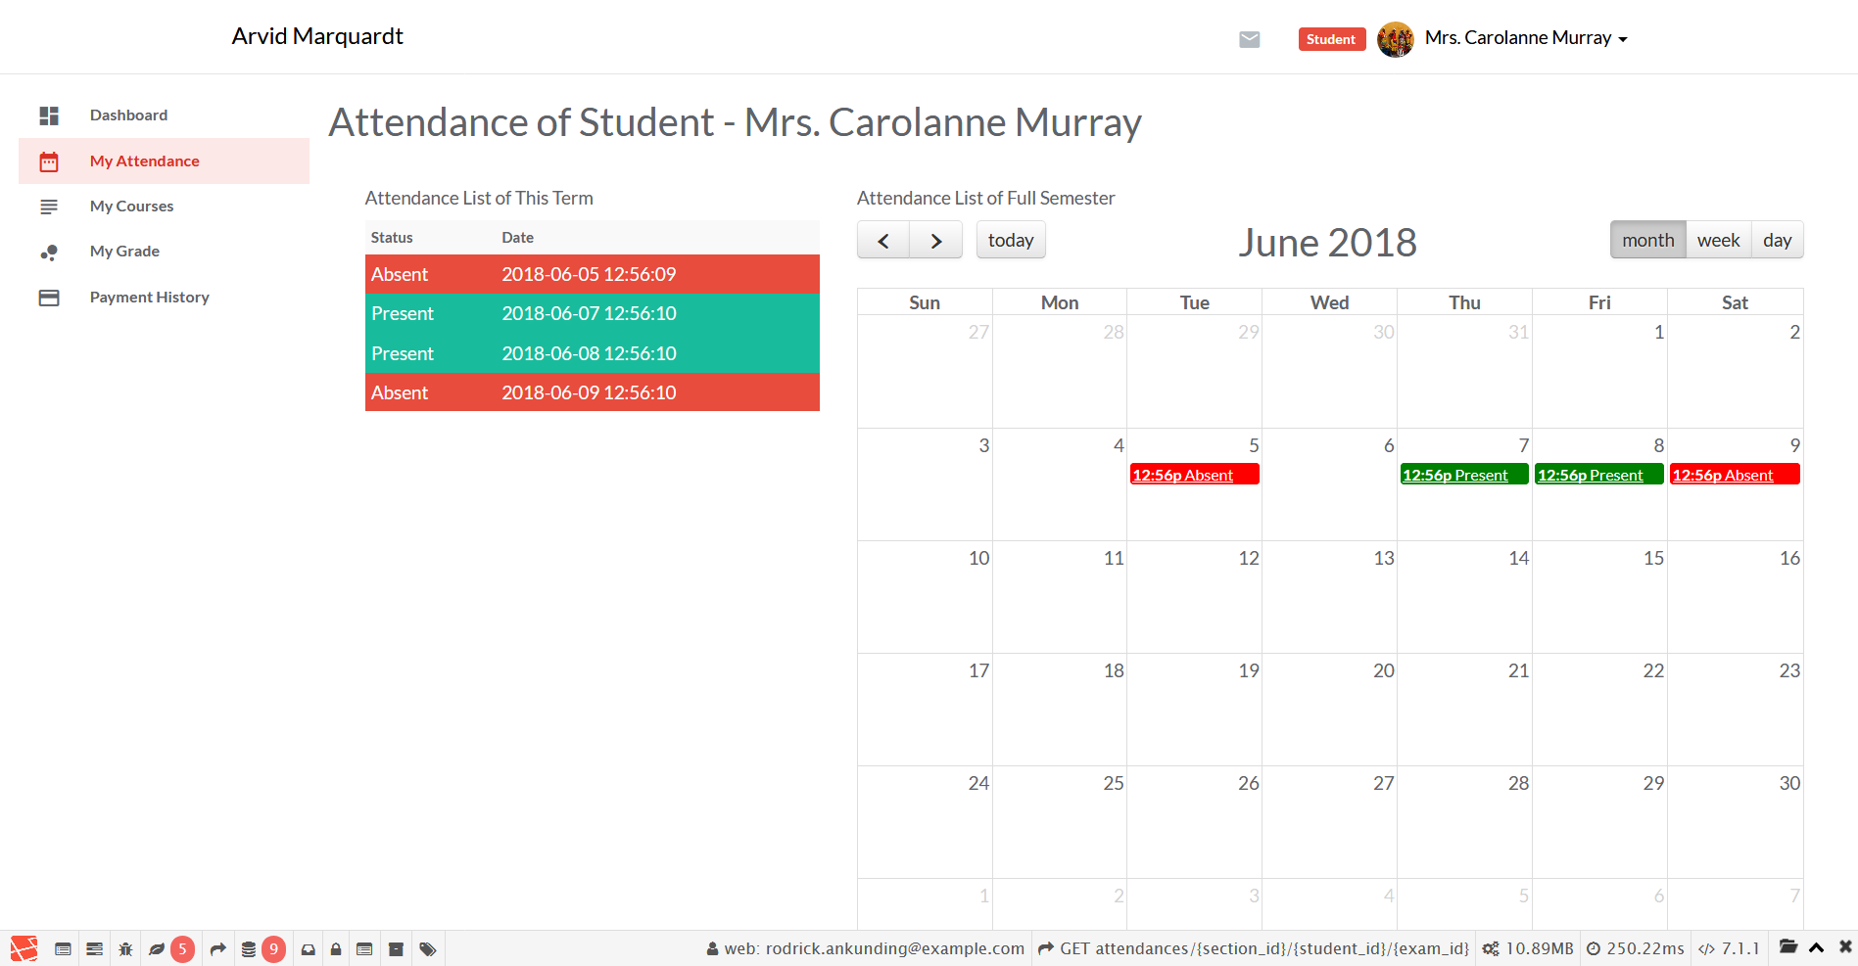Open debugbar Views leaf icon
This screenshot has height=966, width=1858.
click(x=157, y=949)
